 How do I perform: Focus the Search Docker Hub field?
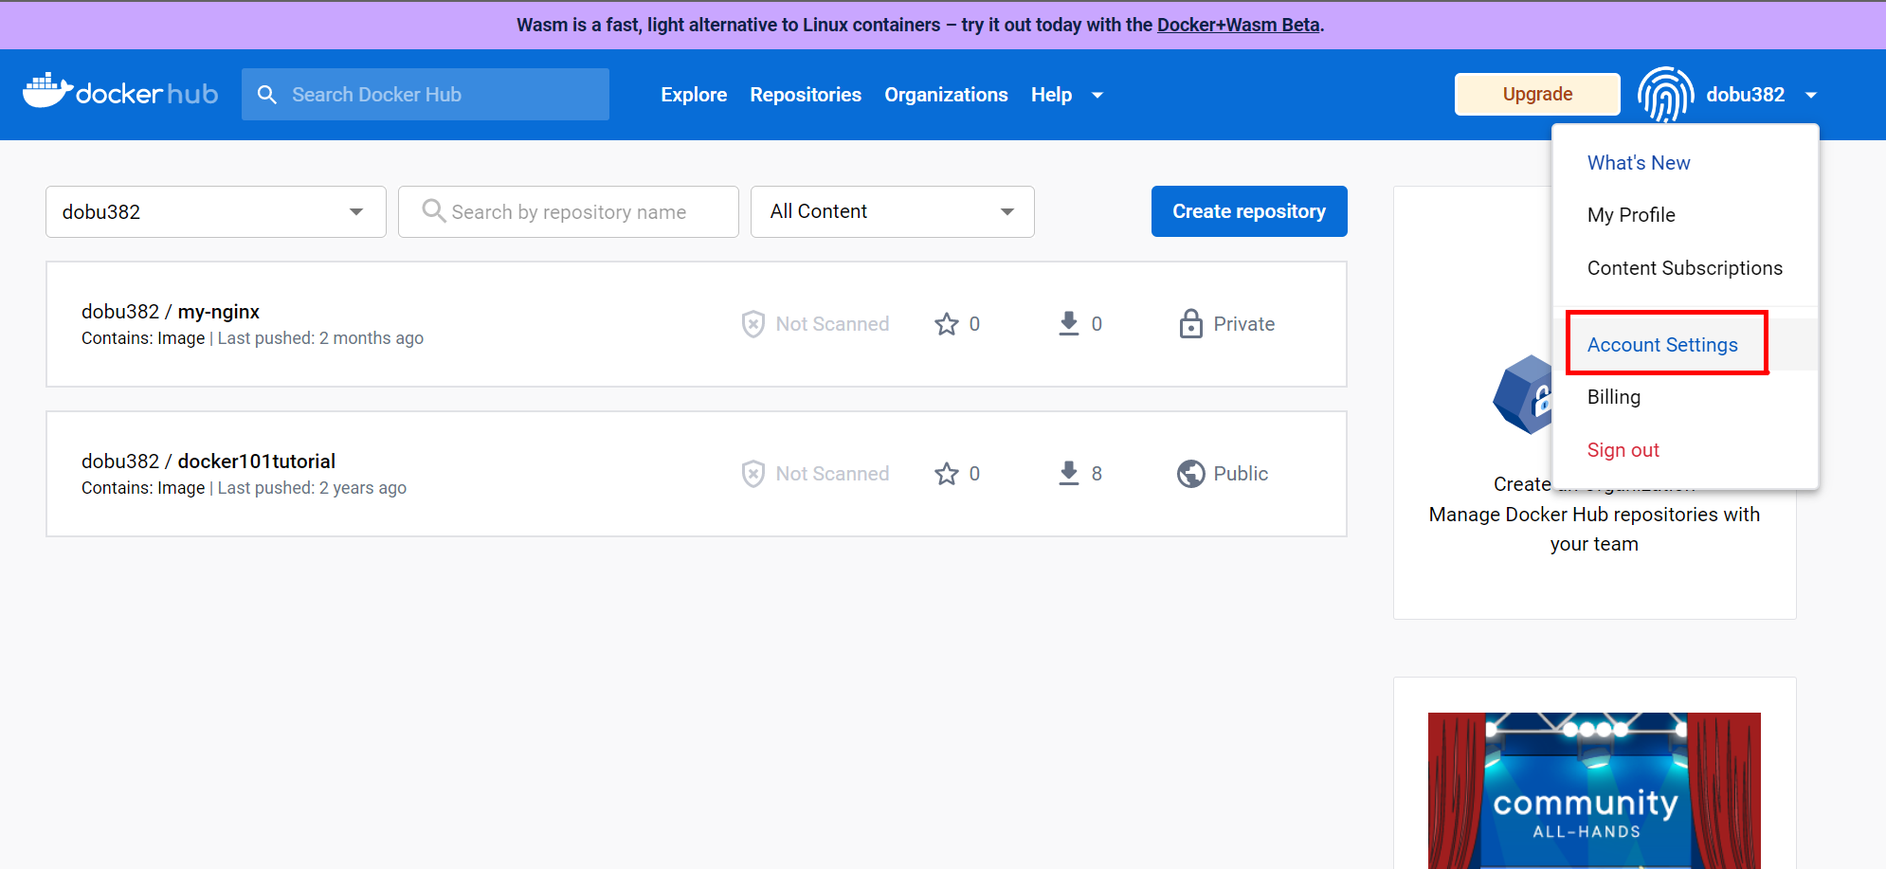pyautogui.click(x=426, y=95)
